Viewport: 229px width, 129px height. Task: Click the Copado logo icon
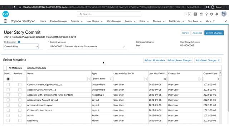click(6, 14)
